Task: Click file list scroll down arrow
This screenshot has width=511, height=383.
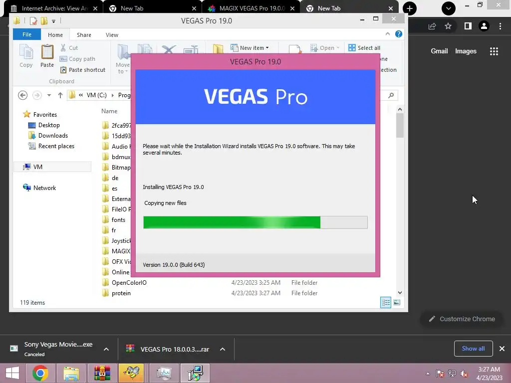Action: (400, 292)
